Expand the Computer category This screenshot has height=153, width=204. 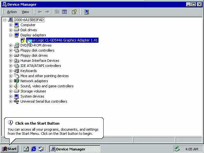point(11,25)
